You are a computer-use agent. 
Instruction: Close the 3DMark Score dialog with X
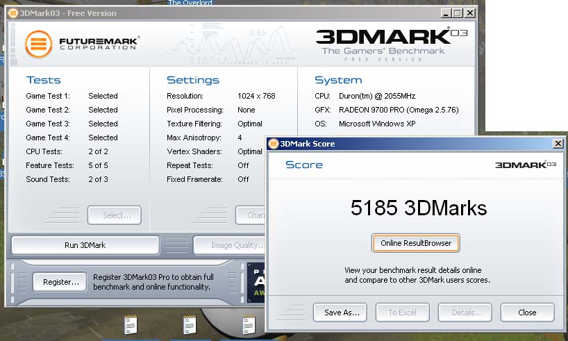tap(558, 144)
